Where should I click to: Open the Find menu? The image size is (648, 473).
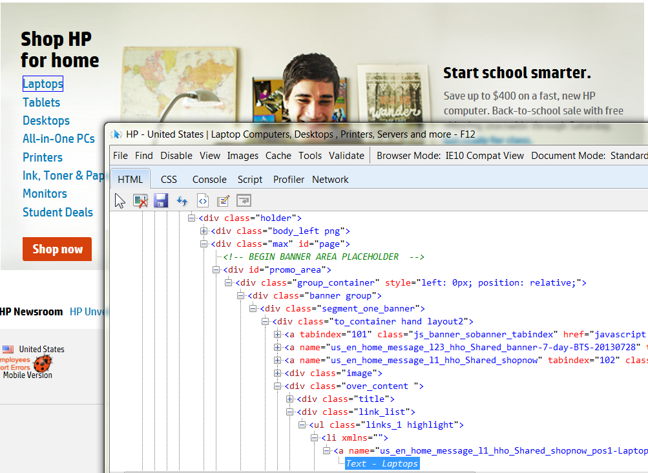[144, 156]
